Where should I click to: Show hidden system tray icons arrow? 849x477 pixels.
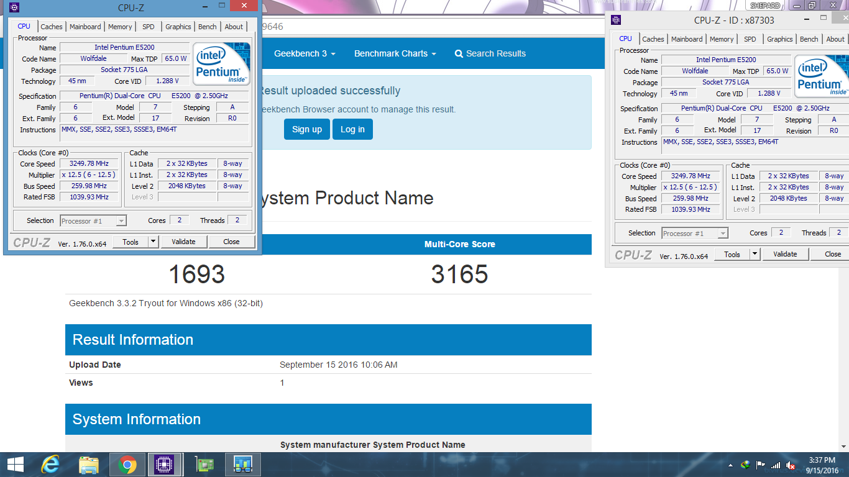tap(730, 465)
